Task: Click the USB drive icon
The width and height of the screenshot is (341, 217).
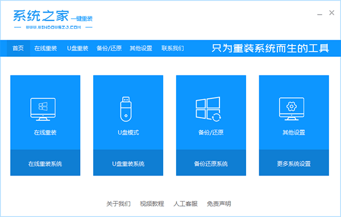Action: 126,109
